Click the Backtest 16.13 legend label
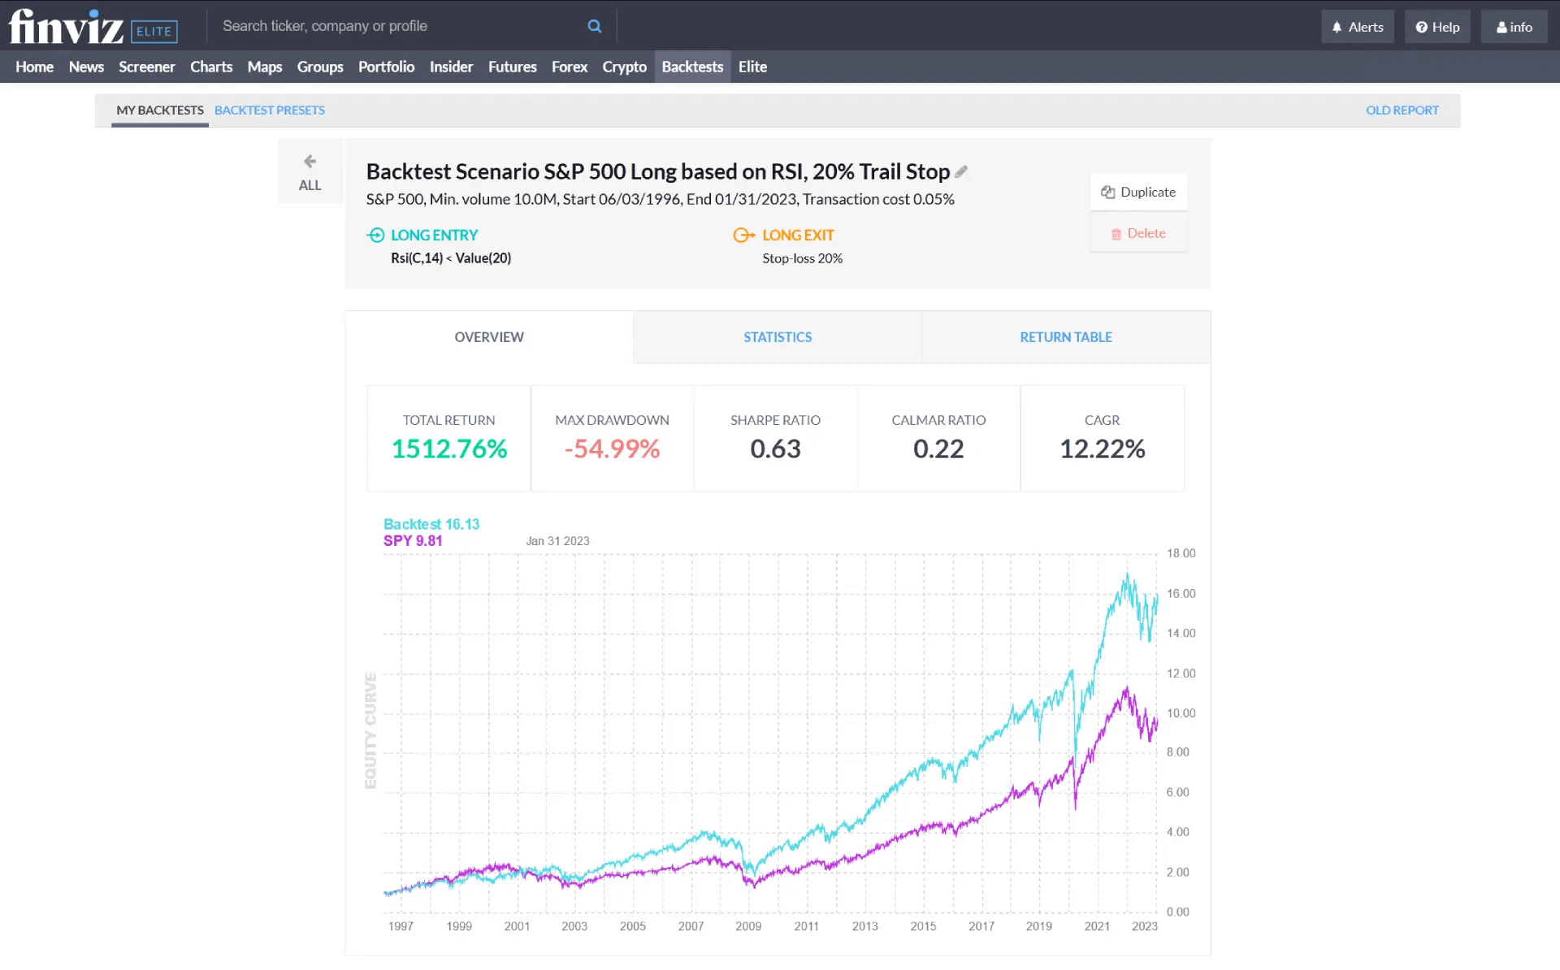The height and width of the screenshot is (970, 1560). [x=431, y=524]
